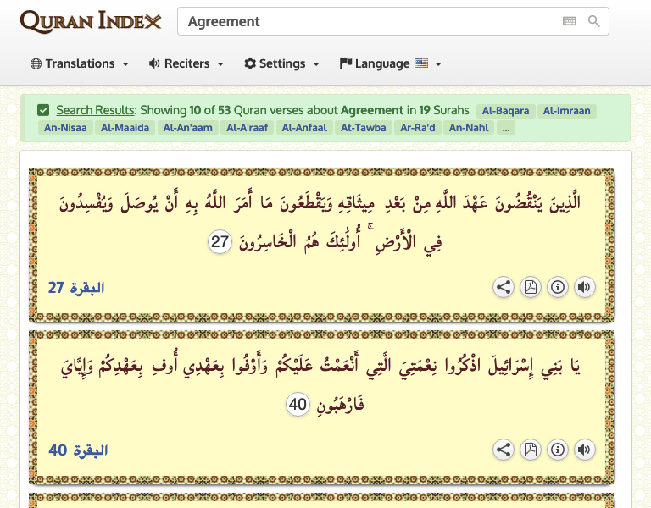This screenshot has width=651, height=508.
Task: Share verse Al-Baqara 27
Action: 504,287
